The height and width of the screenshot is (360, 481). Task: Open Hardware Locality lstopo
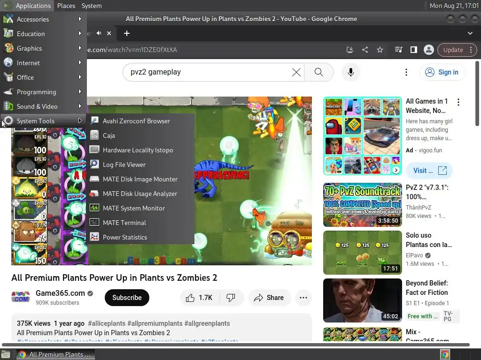point(140,150)
